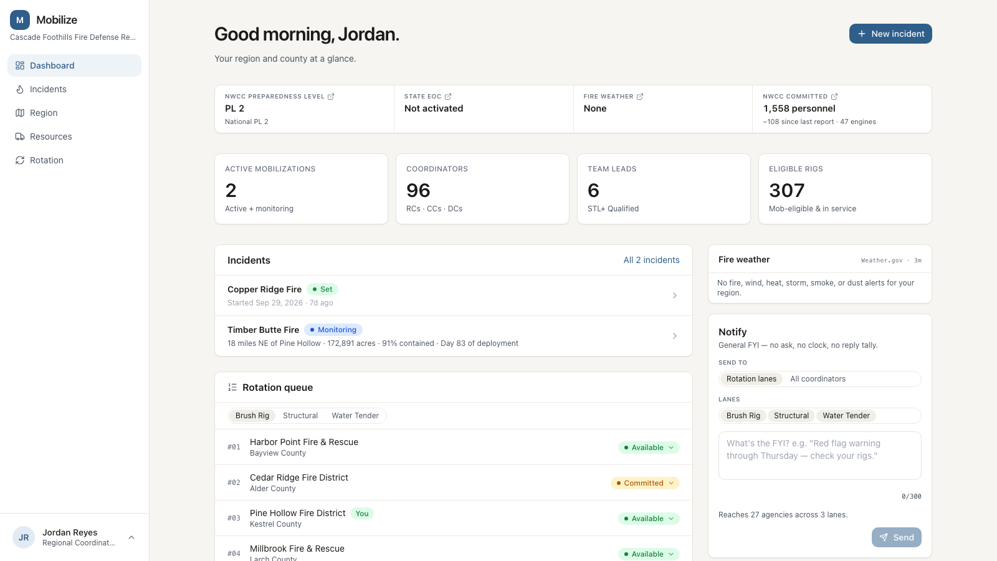Click the Set status badge
Screen dimensions: 997x561
[x=322, y=289]
